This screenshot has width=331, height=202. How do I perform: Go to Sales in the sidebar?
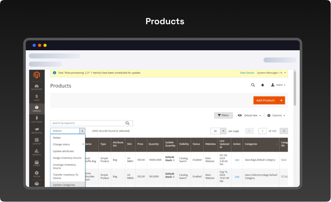(36, 97)
